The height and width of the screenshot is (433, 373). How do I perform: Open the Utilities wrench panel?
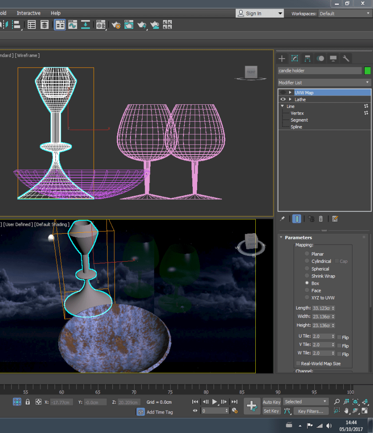tap(346, 59)
